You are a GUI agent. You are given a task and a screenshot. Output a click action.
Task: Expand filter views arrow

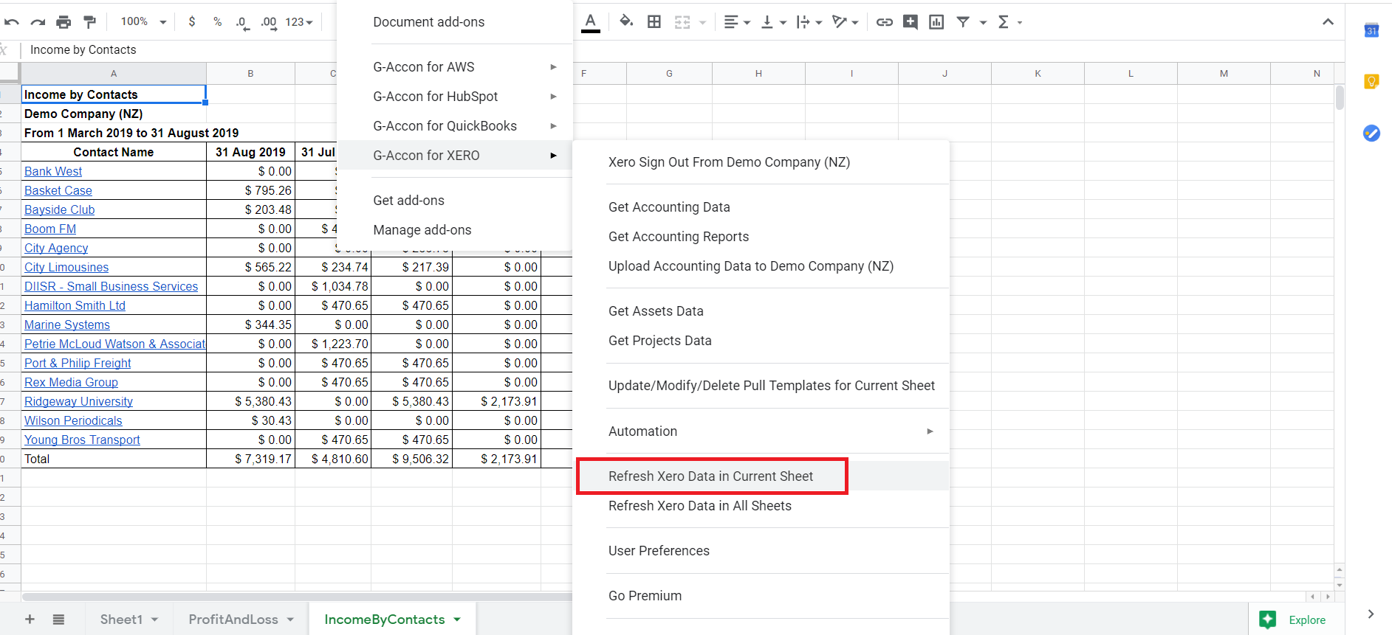[x=983, y=23]
